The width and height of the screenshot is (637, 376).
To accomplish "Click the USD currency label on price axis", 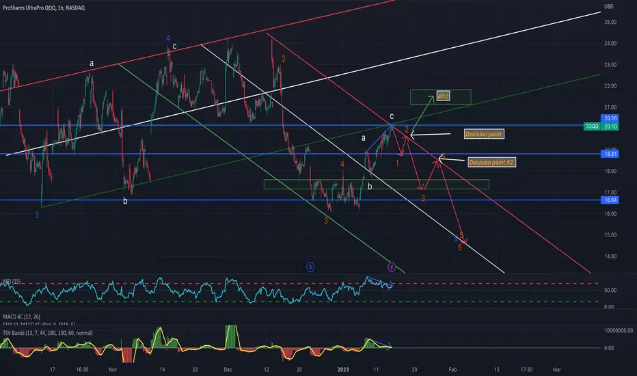I will (608, 7).
